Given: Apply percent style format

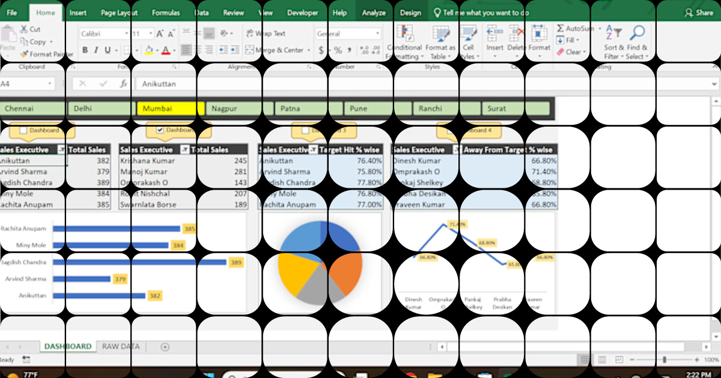Looking at the screenshot, I should [x=338, y=50].
